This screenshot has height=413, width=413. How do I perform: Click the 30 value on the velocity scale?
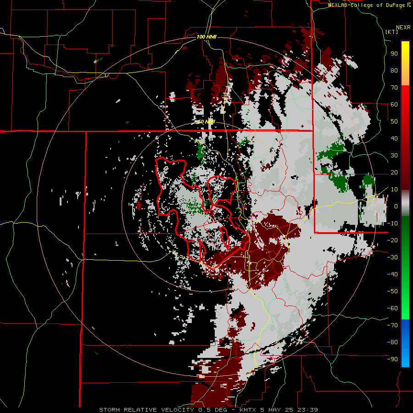point(394,156)
